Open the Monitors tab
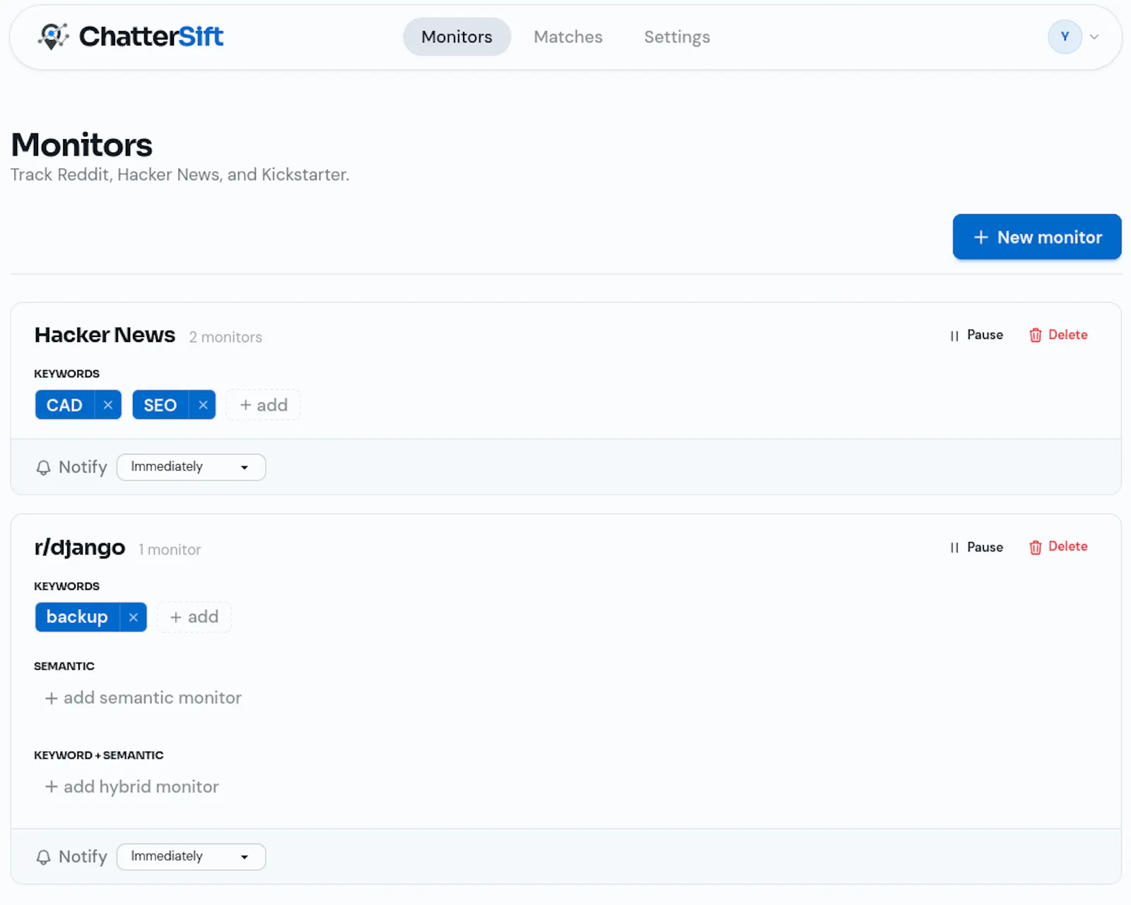 (x=457, y=37)
